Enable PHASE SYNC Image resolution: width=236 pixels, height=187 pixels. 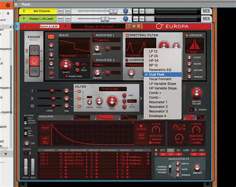click(66, 76)
